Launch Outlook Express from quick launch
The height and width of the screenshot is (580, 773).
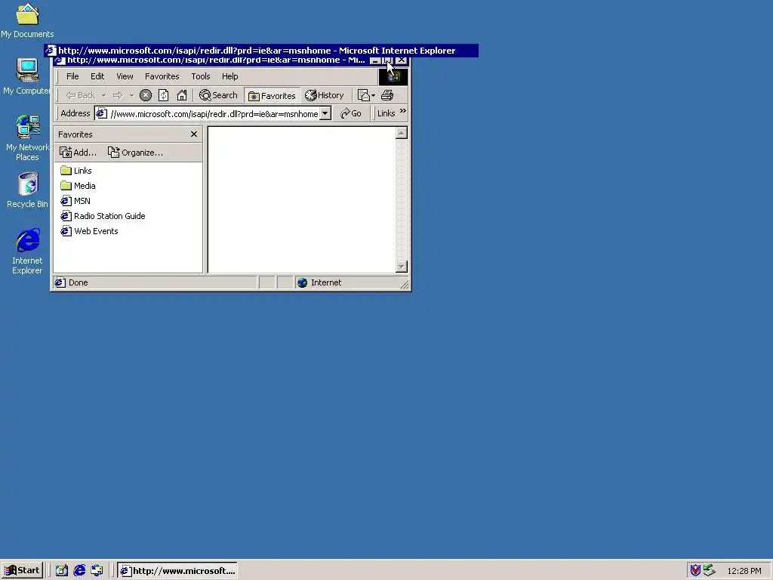click(x=97, y=571)
